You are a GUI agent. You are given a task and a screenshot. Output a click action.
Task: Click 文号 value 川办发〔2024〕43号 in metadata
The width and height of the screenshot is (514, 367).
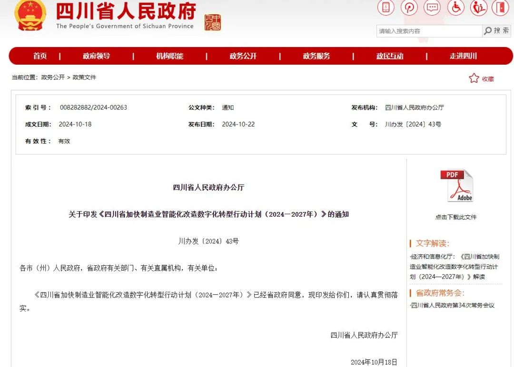(413, 125)
